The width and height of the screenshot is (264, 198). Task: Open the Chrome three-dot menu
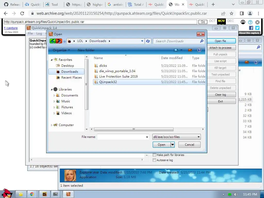(x=258, y=13)
